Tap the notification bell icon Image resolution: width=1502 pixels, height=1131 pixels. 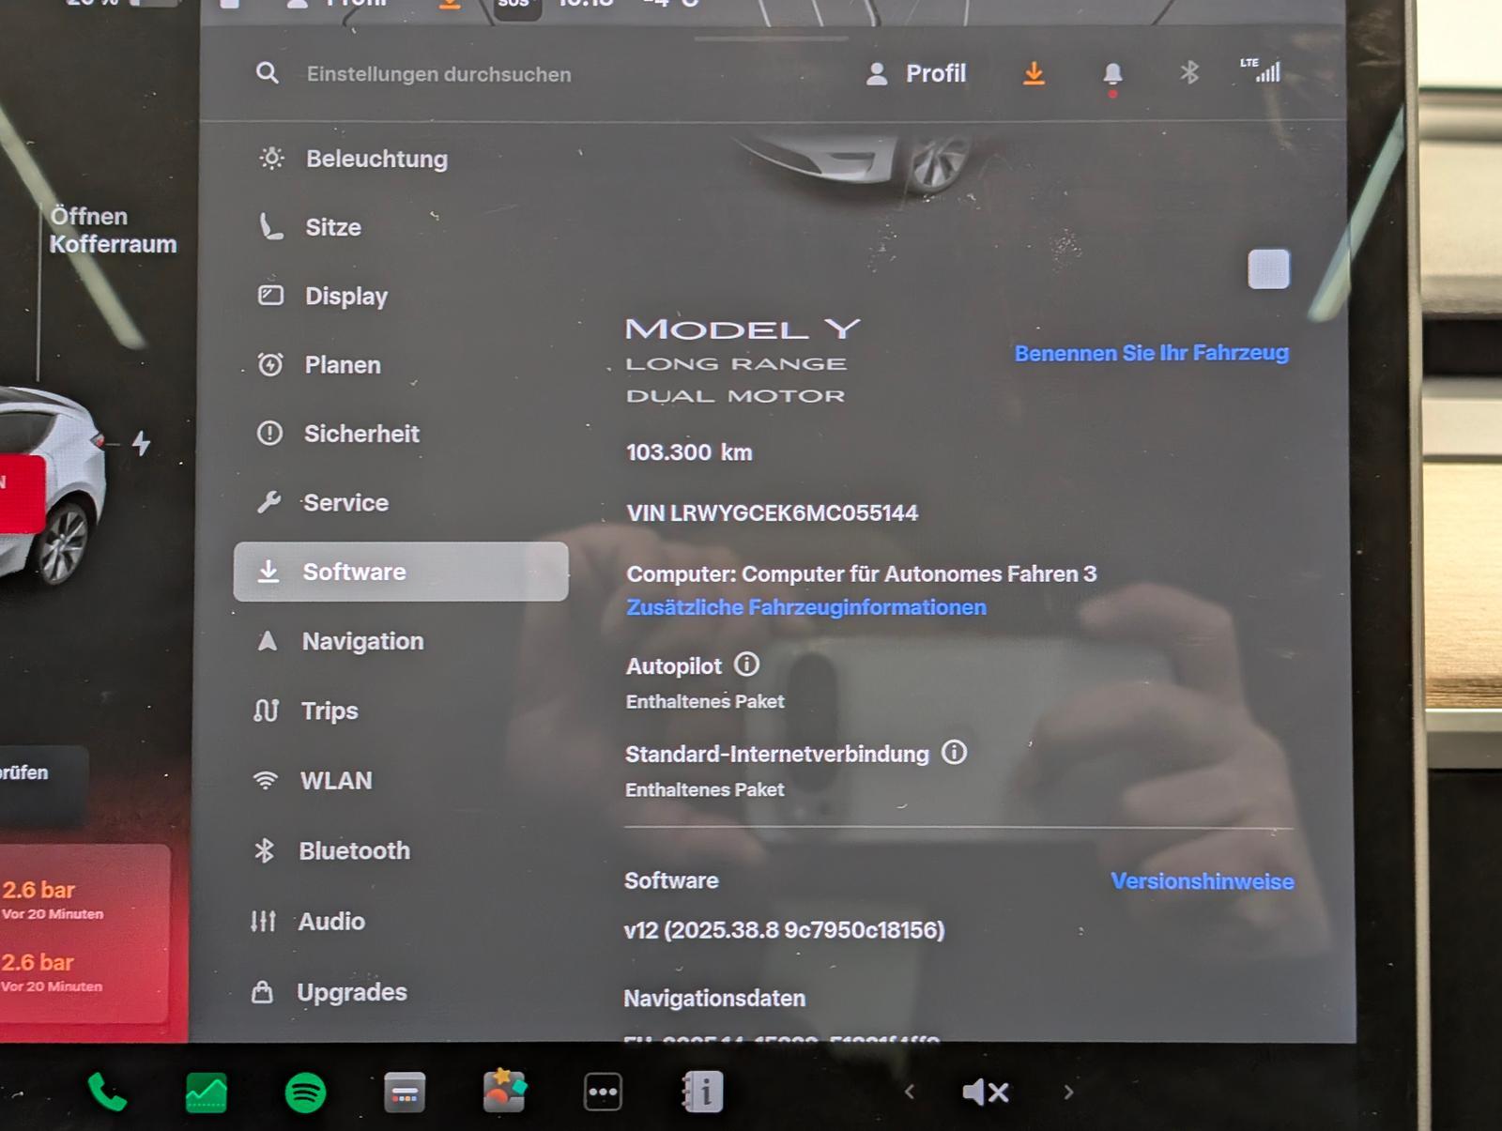pos(1112,74)
